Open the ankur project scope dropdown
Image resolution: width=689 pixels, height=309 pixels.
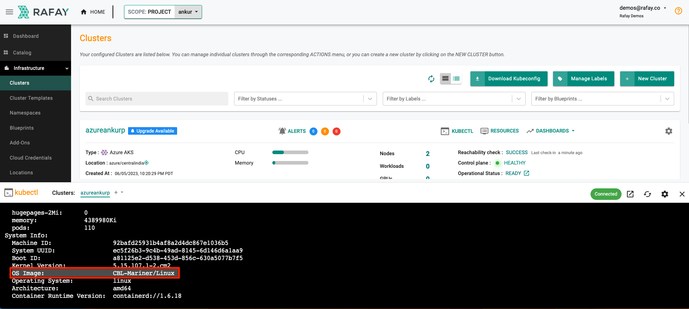pyautogui.click(x=188, y=12)
